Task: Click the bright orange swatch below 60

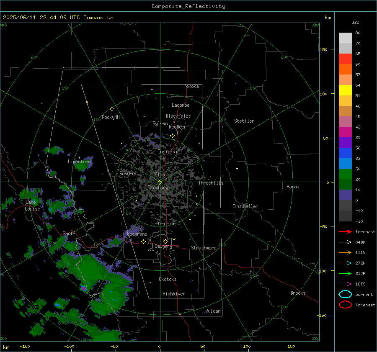Action: [345, 69]
